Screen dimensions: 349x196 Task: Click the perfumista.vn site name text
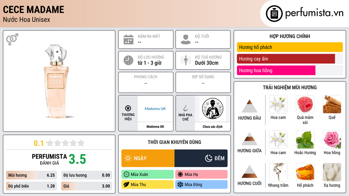(x=314, y=13)
